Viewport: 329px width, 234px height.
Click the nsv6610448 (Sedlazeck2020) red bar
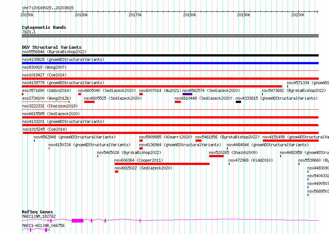pos(178,102)
